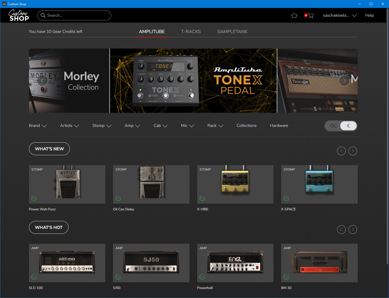The image size is (389, 298).
Task: Switch pricing to Gear Credits (GC)
Action: (333, 126)
